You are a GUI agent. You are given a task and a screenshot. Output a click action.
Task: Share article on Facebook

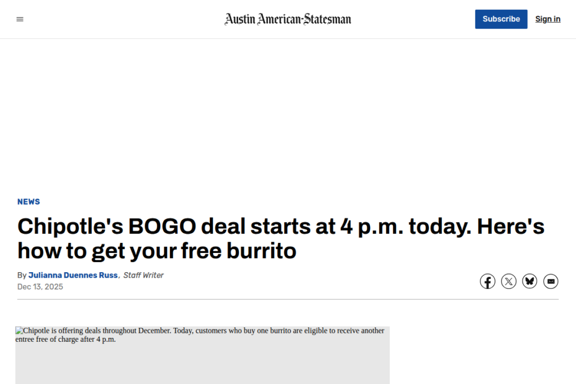tap(487, 281)
